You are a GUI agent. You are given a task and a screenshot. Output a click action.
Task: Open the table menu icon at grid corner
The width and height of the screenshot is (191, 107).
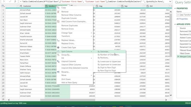(x=3, y=6)
